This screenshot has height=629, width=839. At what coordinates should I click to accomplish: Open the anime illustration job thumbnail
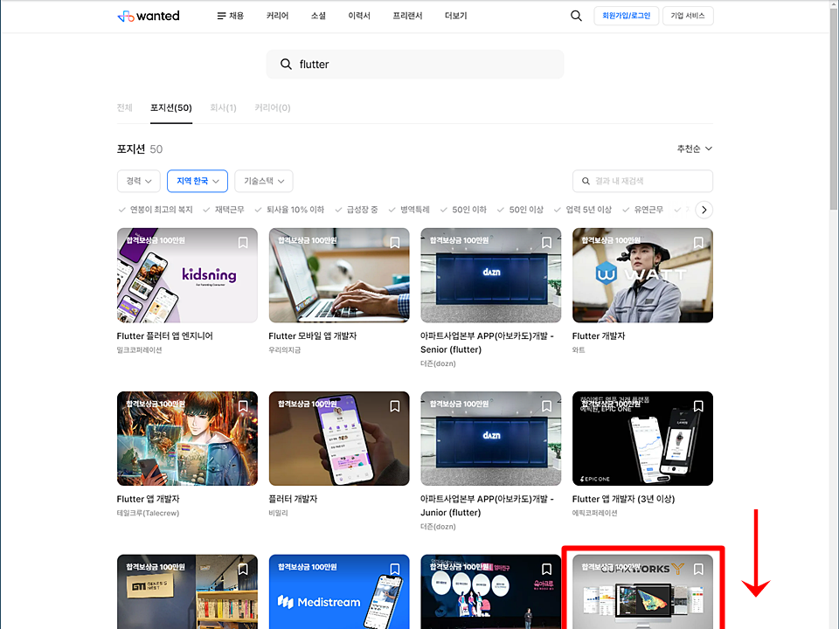coord(187,439)
